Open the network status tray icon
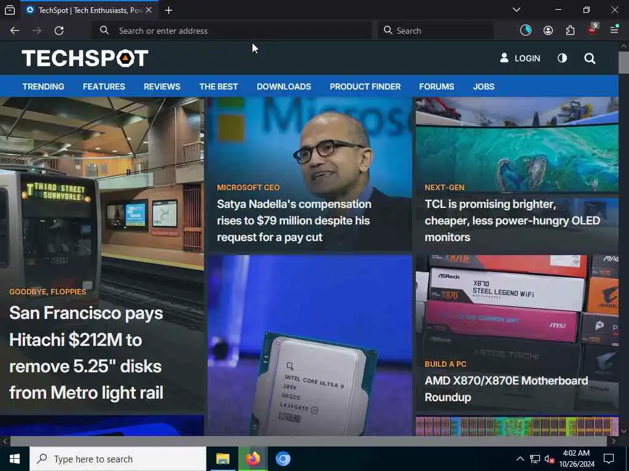This screenshot has height=471, width=629. pyautogui.click(x=535, y=459)
